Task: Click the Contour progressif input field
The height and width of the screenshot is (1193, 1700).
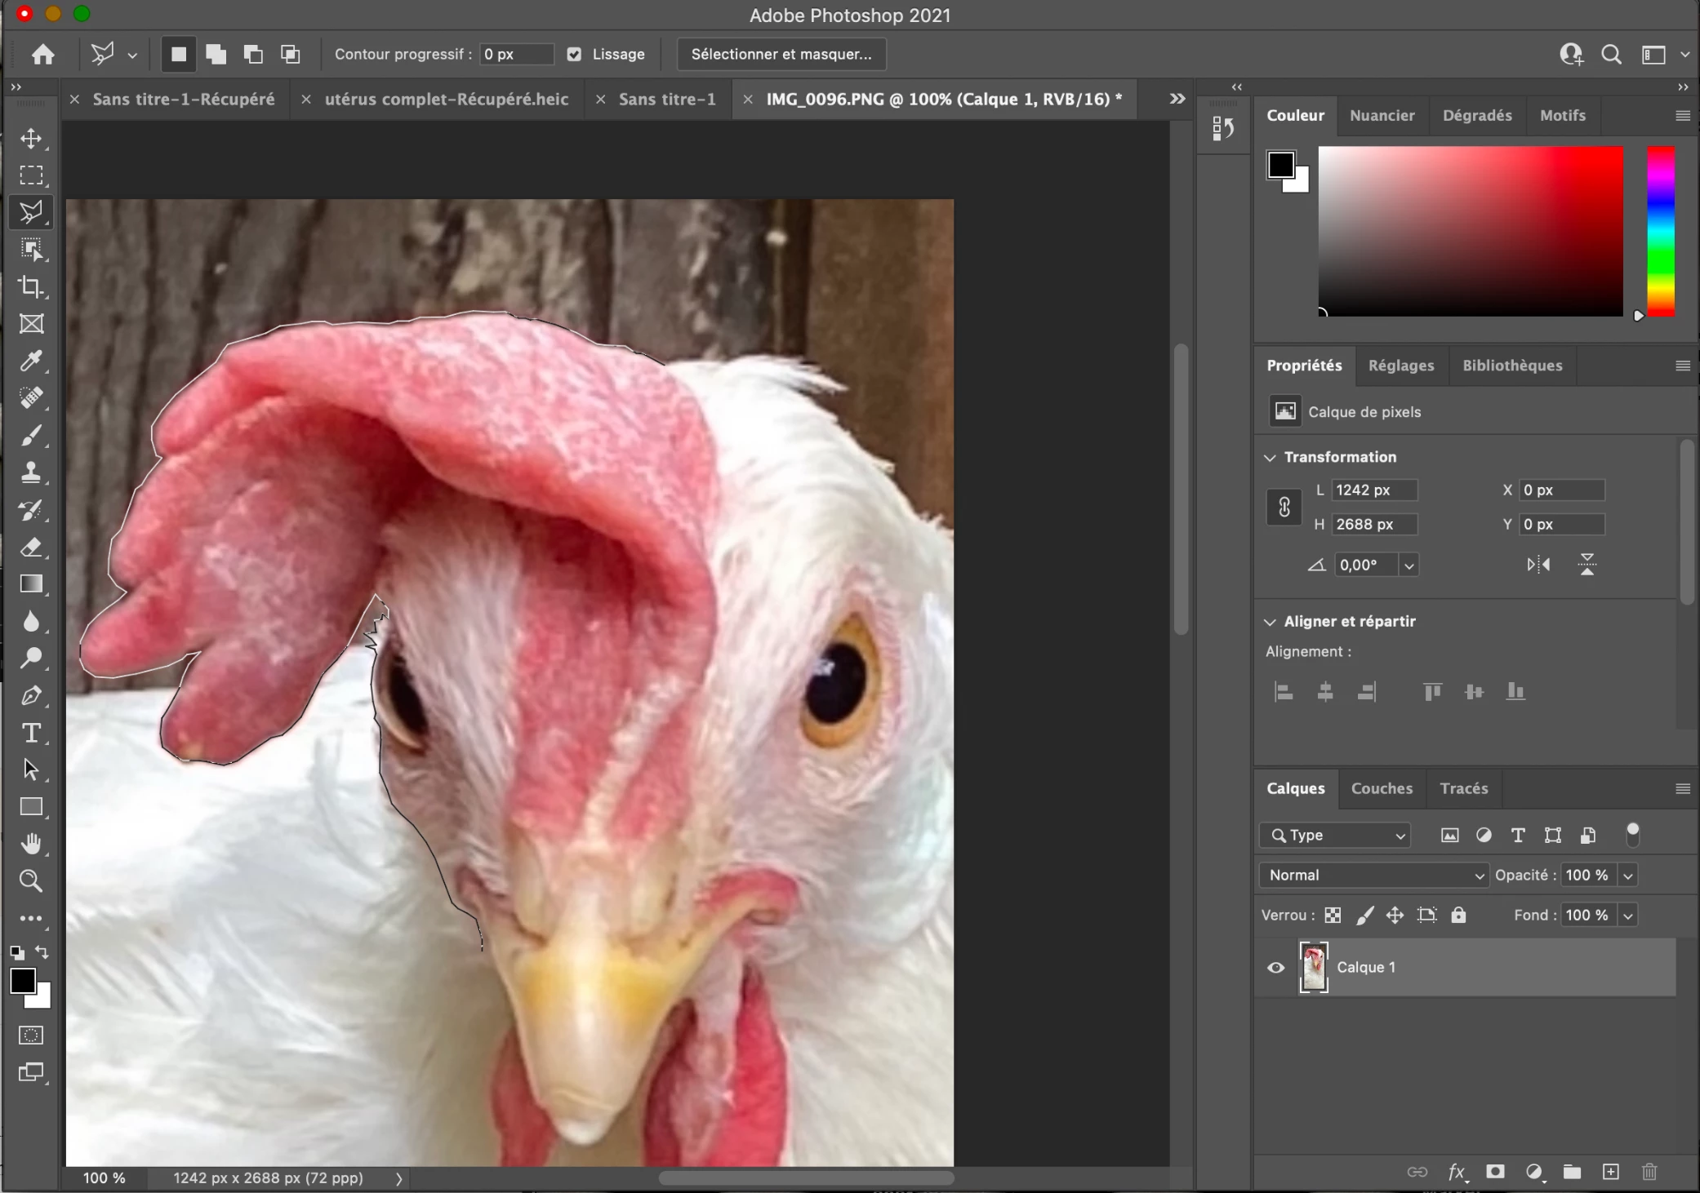Action: (x=515, y=55)
